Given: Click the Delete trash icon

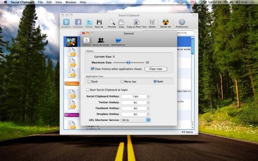Looking at the screenshot, I should (x=152, y=22).
